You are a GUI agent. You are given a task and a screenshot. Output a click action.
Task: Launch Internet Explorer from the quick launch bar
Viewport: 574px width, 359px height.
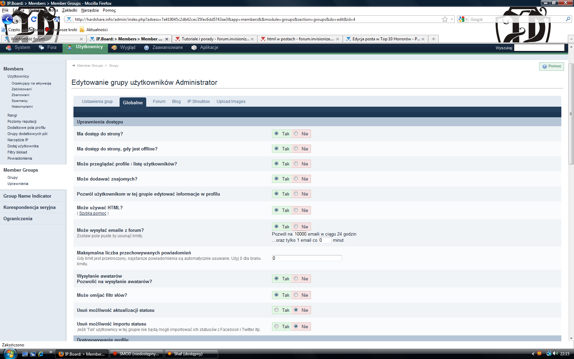point(41,354)
